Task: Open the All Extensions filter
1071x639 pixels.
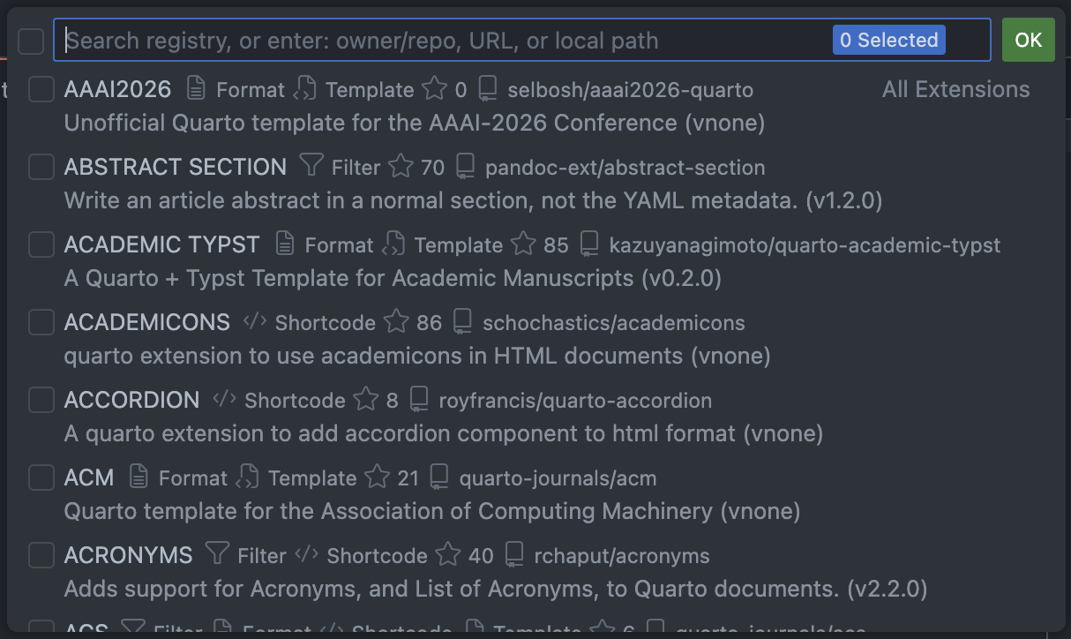Action: coord(955,88)
